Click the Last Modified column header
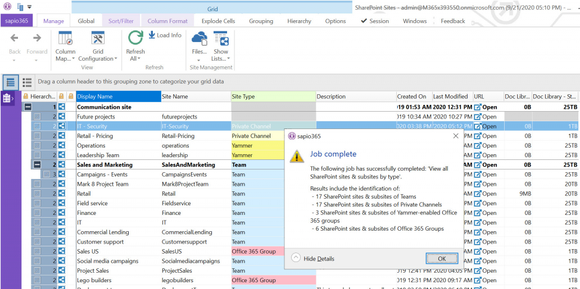The width and height of the screenshot is (580, 289). 452,97
